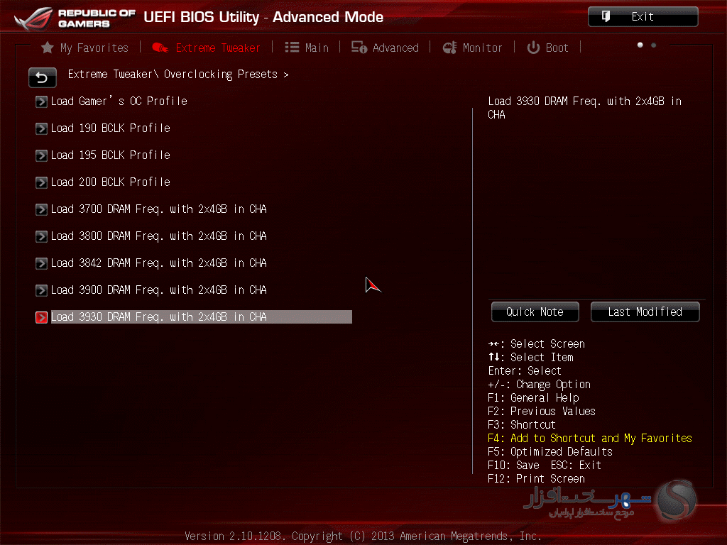Click the F1: General Help hint
727x545 pixels.
[x=533, y=397]
